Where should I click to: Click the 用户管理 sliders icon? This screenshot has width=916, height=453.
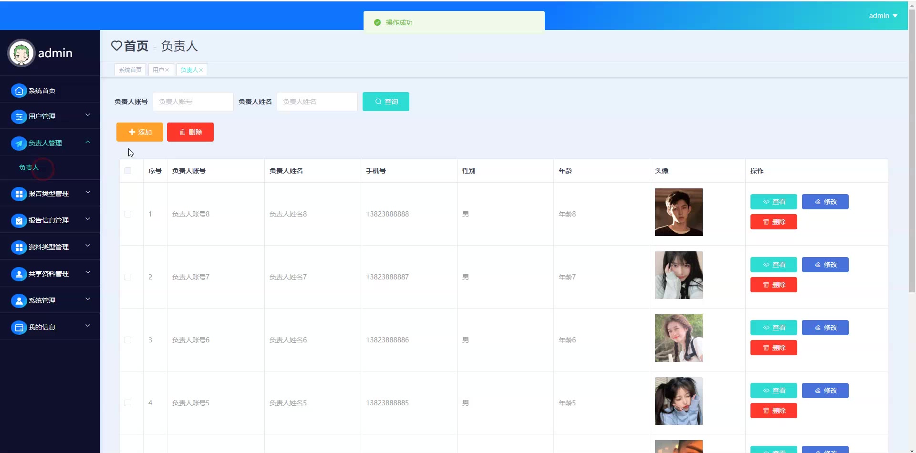click(19, 116)
